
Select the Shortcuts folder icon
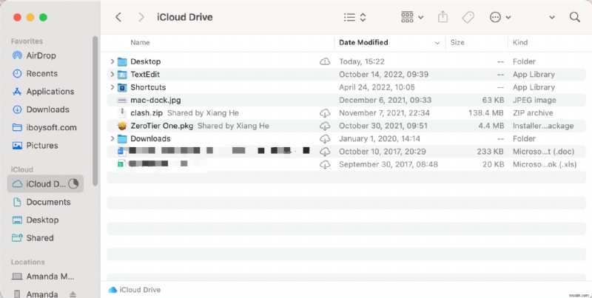122,87
